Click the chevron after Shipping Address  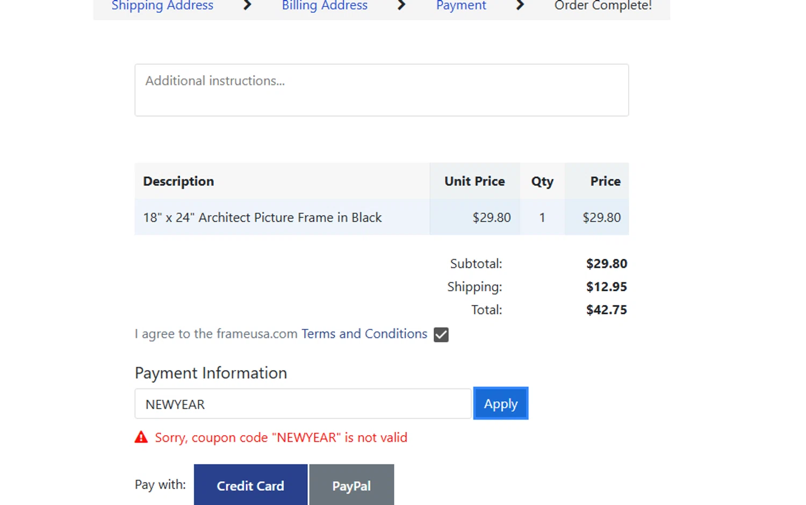(x=247, y=5)
